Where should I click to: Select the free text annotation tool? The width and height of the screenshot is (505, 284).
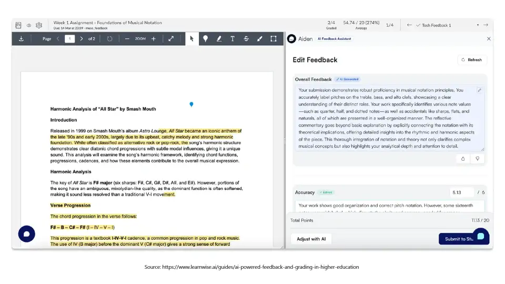point(233,39)
